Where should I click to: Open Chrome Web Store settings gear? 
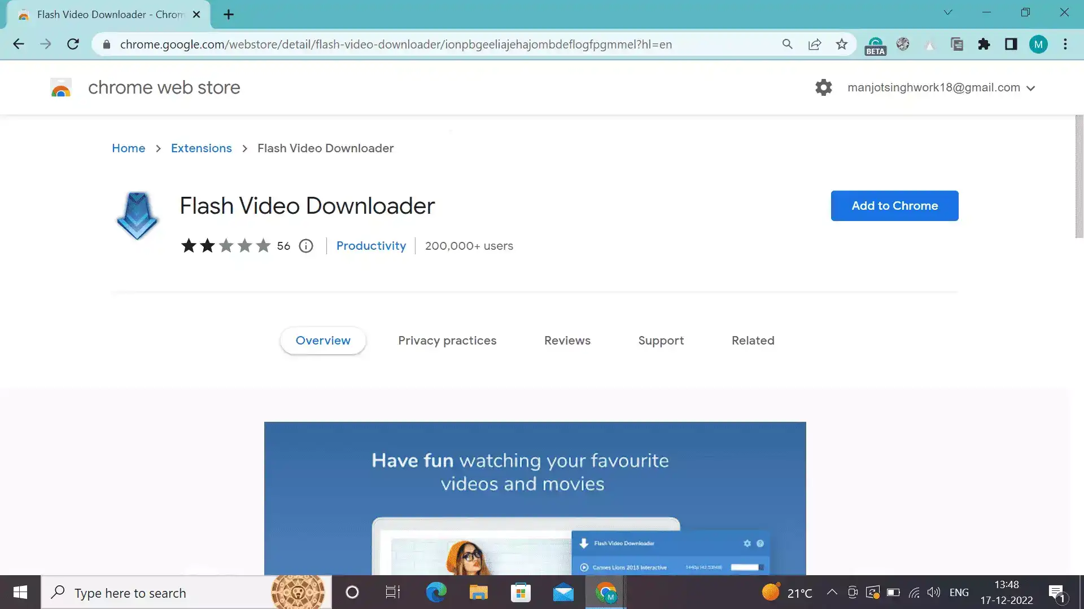click(824, 87)
